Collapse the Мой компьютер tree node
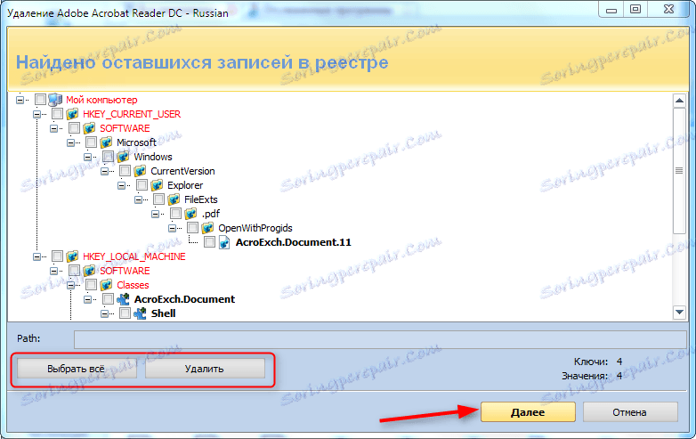The image size is (696, 439). coord(20,100)
